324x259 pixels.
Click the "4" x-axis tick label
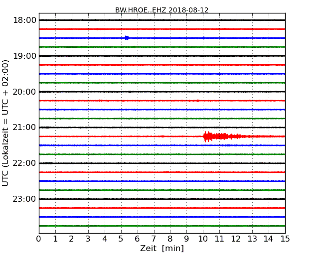pos(105,239)
